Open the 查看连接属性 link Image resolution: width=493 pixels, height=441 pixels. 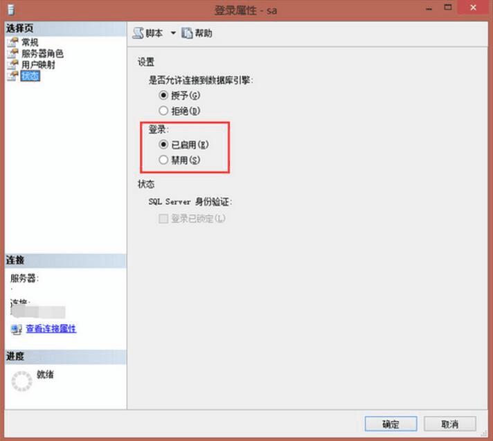point(51,329)
